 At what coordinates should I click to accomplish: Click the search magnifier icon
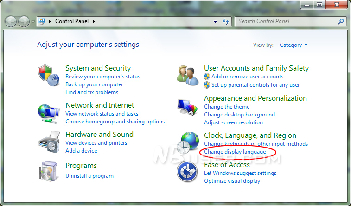click(341, 21)
